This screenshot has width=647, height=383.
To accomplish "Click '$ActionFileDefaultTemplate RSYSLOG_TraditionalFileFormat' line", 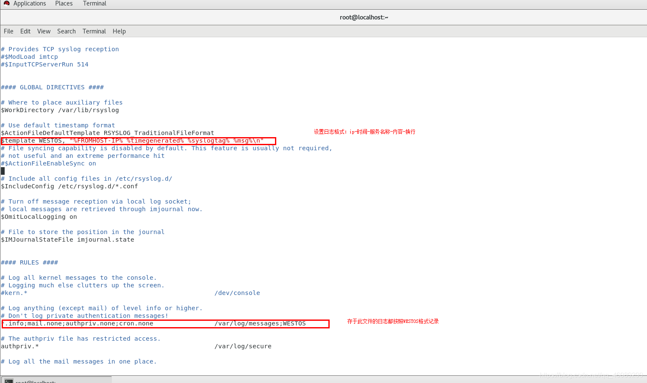I will [x=108, y=133].
